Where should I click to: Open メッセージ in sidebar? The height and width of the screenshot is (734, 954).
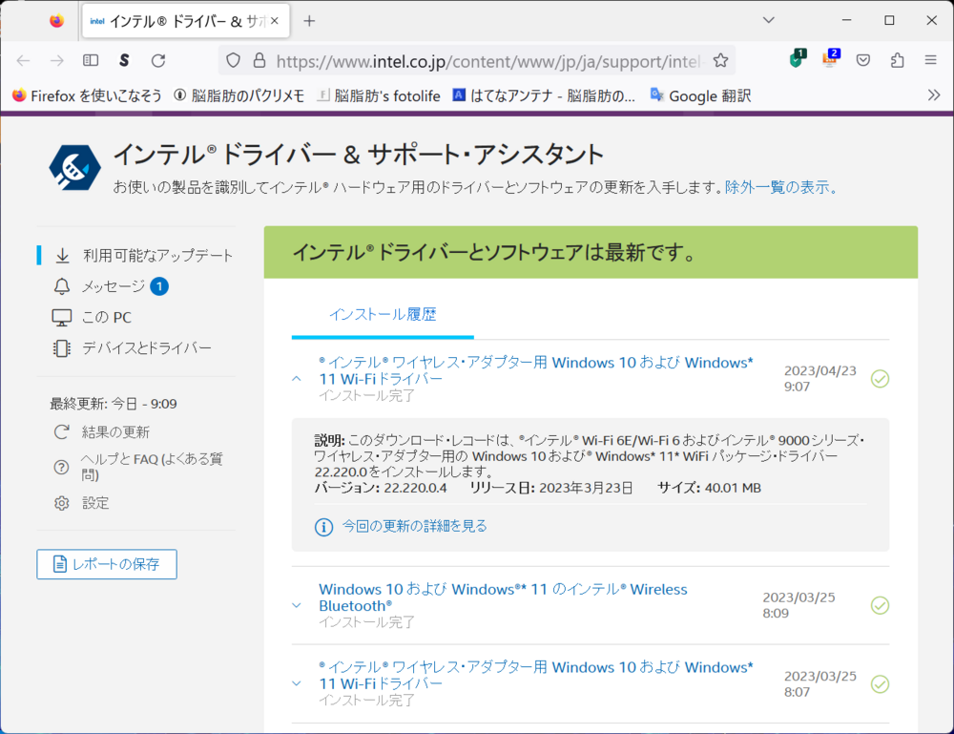click(114, 286)
